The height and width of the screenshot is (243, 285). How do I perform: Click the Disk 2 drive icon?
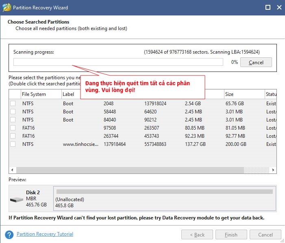[x=17, y=200]
